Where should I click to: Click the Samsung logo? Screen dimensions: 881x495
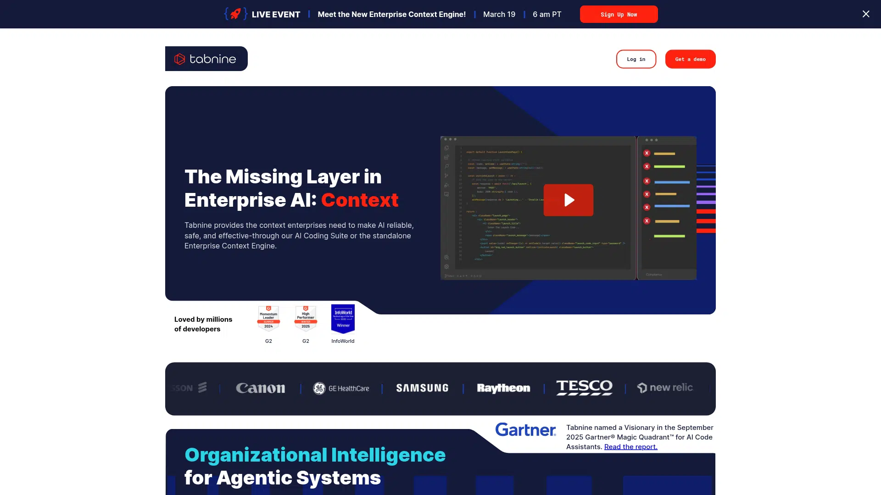point(422,388)
